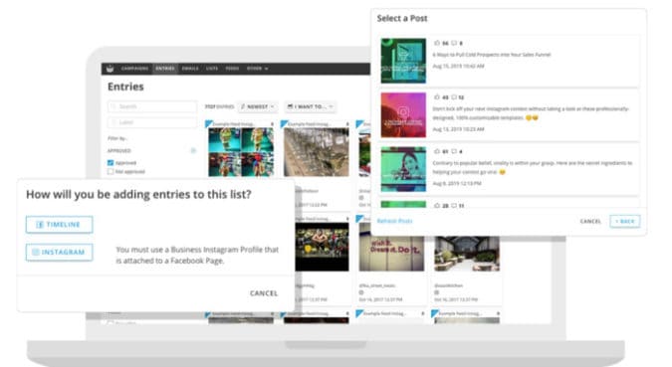Click into the Search input field
The image size is (672, 367).
coord(152,106)
